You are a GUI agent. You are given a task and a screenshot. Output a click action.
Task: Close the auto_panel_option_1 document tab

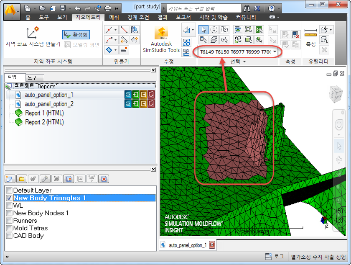[x=212, y=244]
